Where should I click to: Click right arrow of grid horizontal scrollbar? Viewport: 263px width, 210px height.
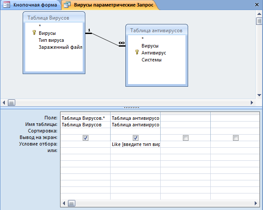(x=256, y=203)
